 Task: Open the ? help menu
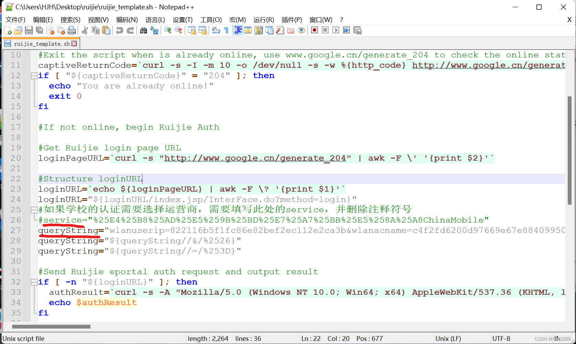[x=341, y=20]
